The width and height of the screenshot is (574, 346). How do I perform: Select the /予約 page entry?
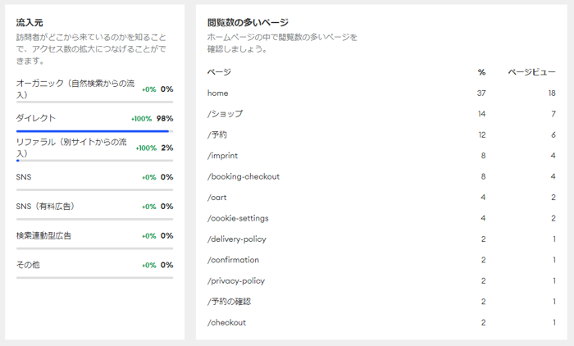(x=217, y=134)
